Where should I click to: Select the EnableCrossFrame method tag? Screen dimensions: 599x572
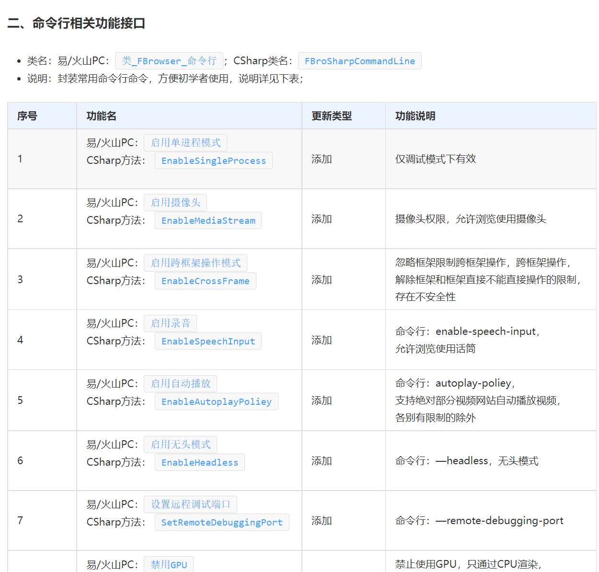pyautogui.click(x=205, y=281)
